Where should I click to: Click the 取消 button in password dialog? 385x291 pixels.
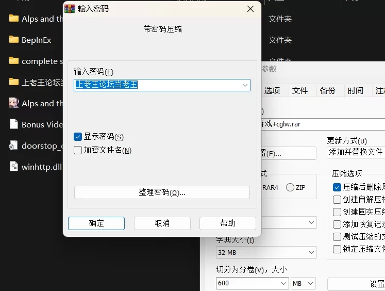tap(162, 223)
